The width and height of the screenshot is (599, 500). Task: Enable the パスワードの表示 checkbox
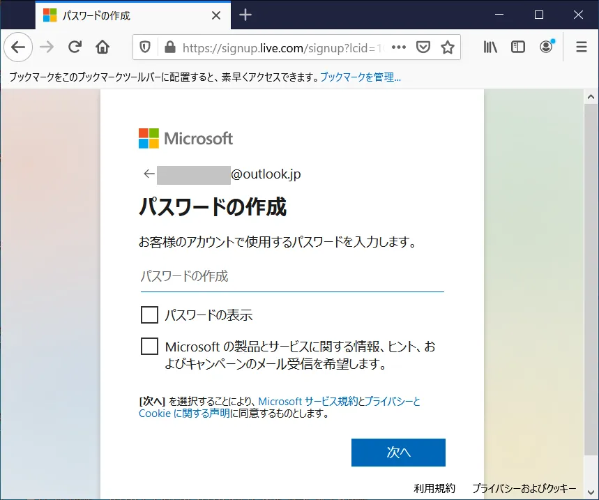pos(149,315)
